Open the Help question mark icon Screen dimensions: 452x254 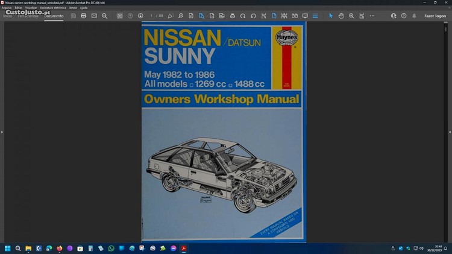pos(404,16)
